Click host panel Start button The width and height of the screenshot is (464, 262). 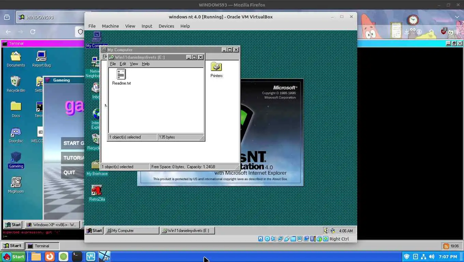click(x=14, y=257)
